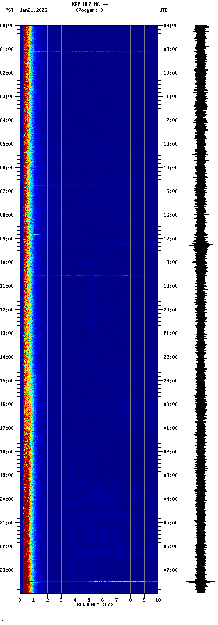Click the UTC '05:00' time label
Screen dimensions: 218x625
pyautogui.click(x=170, y=523)
